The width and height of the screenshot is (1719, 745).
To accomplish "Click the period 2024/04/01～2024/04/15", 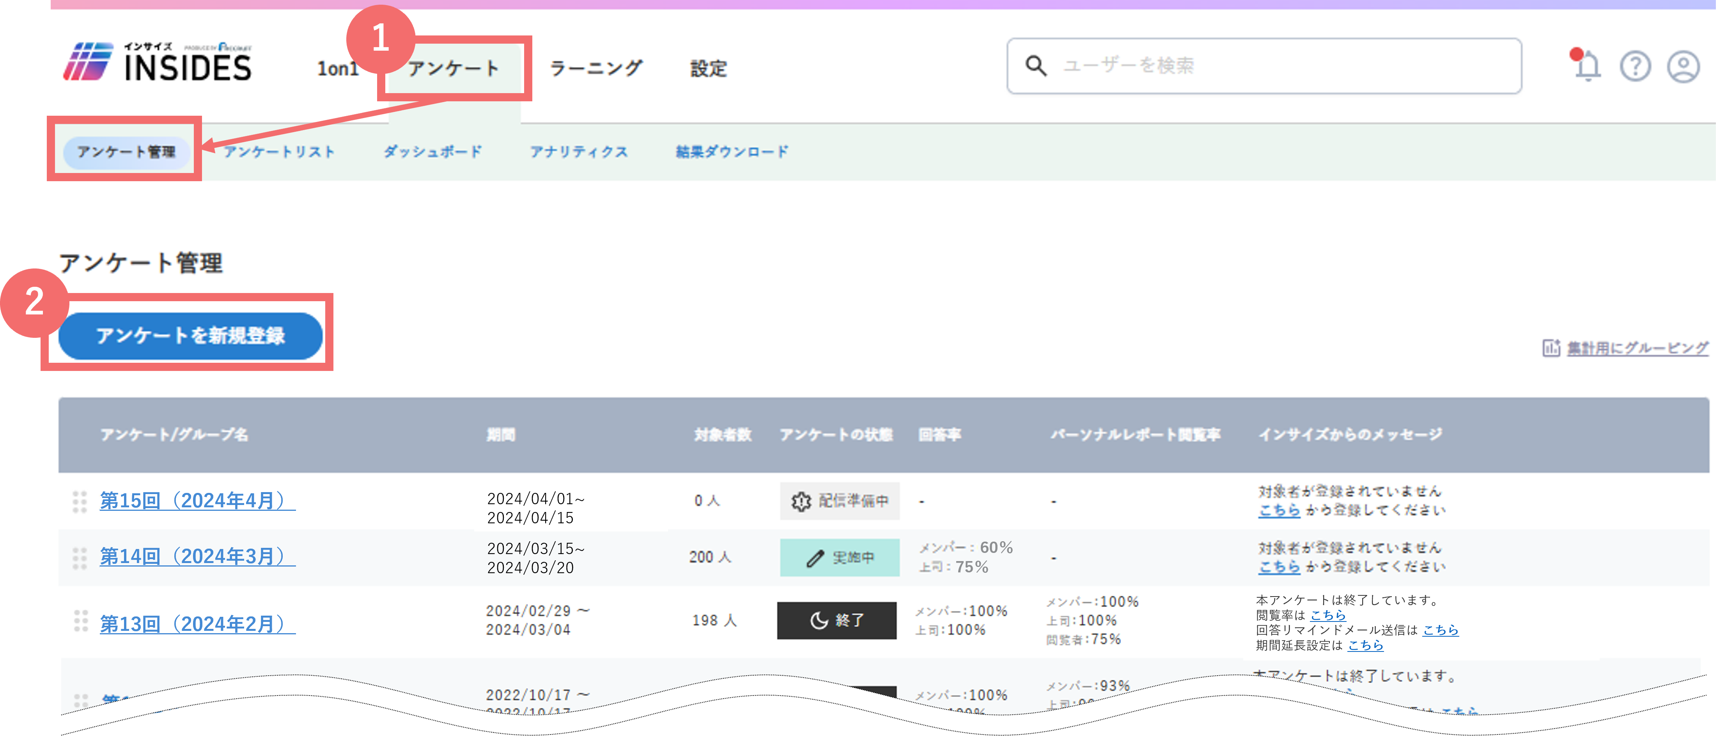I will click(536, 508).
